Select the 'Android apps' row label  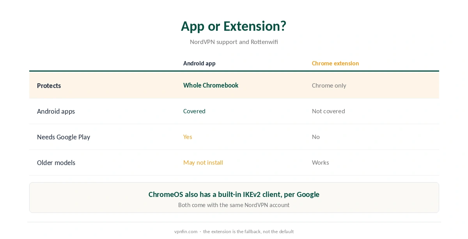pyautogui.click(x=56, y=111)
